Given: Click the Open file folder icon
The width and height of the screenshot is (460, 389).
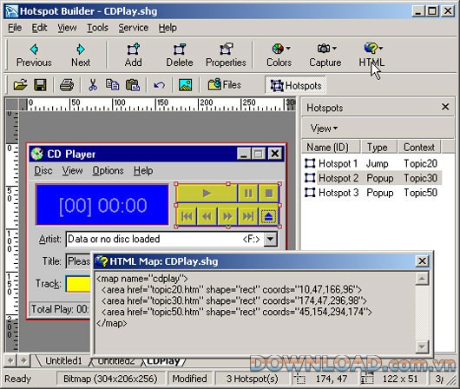Looking at the screenshot, I should tap(20, 85).
